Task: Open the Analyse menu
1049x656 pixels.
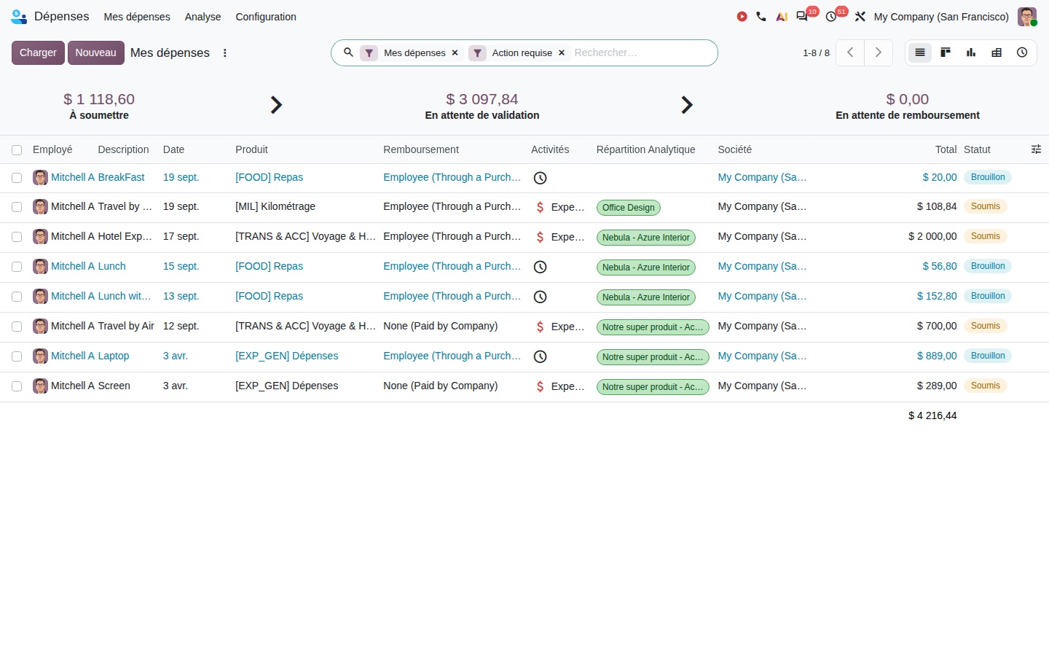Action: tap(203, 17)
